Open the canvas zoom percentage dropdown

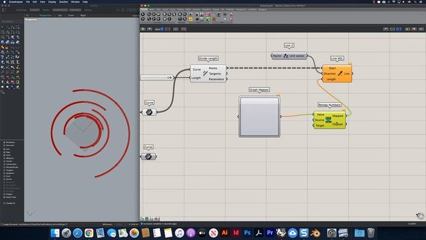click(x=159, y=29)
